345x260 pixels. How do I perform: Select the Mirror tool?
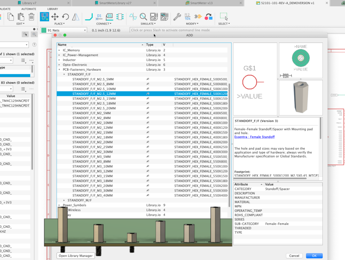75,17
